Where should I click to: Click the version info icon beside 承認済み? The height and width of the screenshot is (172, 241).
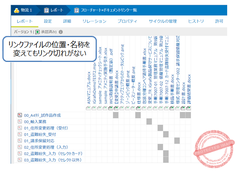pyautogui.click(x=61, y=32)
